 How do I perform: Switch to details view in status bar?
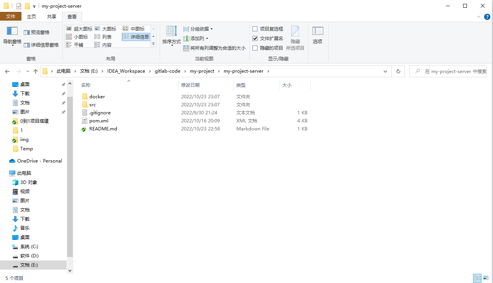[477, 278]
